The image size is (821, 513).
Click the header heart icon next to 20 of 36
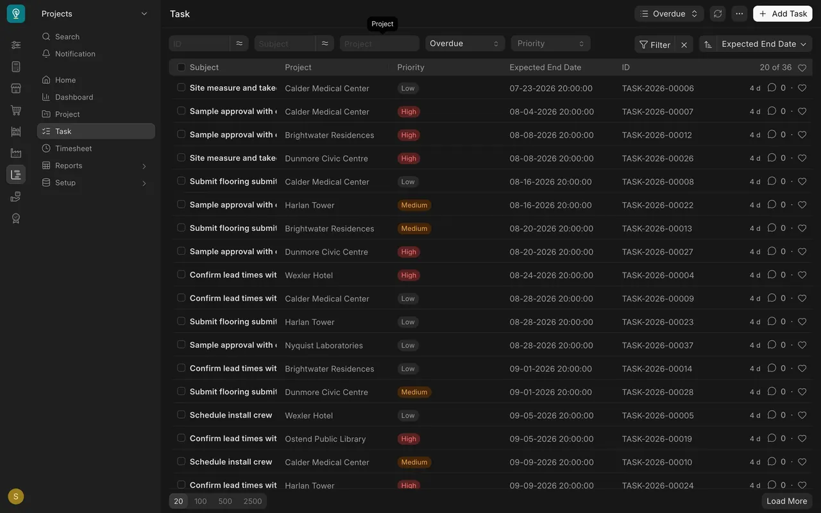pos(802,67)
